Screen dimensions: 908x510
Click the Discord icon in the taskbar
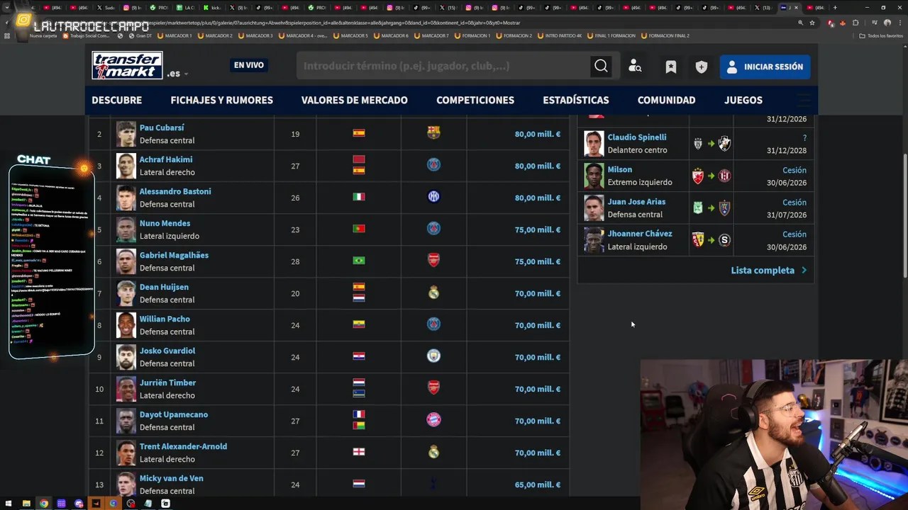click(79, 504)
